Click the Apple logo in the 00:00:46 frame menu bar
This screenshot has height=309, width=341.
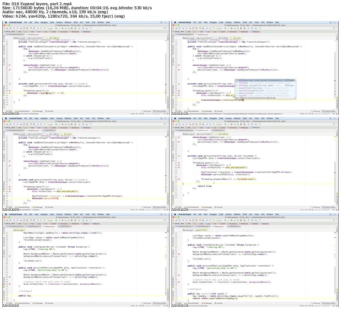tap(6, 22)
